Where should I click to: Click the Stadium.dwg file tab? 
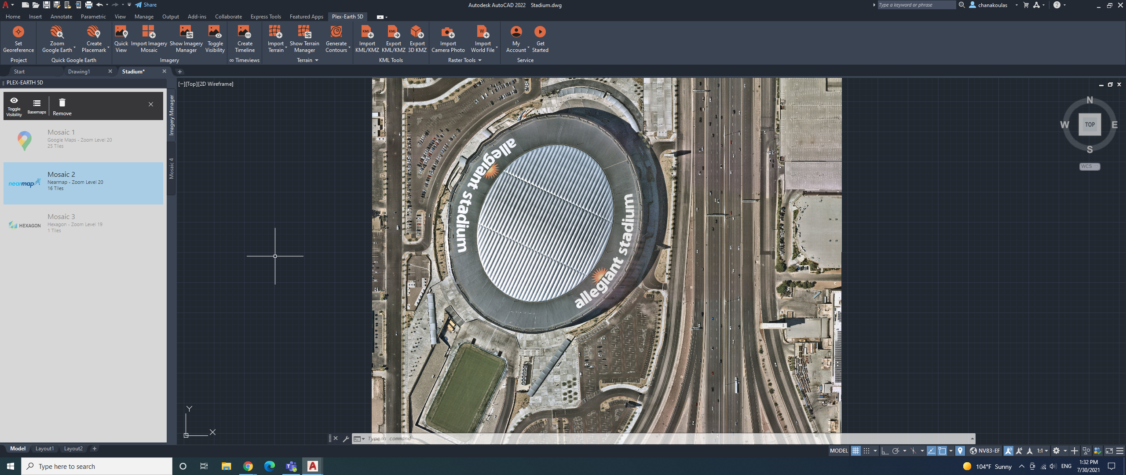(133, 71)
